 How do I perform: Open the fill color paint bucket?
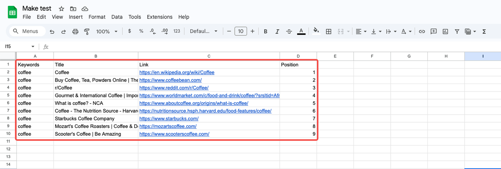point(316,31)
